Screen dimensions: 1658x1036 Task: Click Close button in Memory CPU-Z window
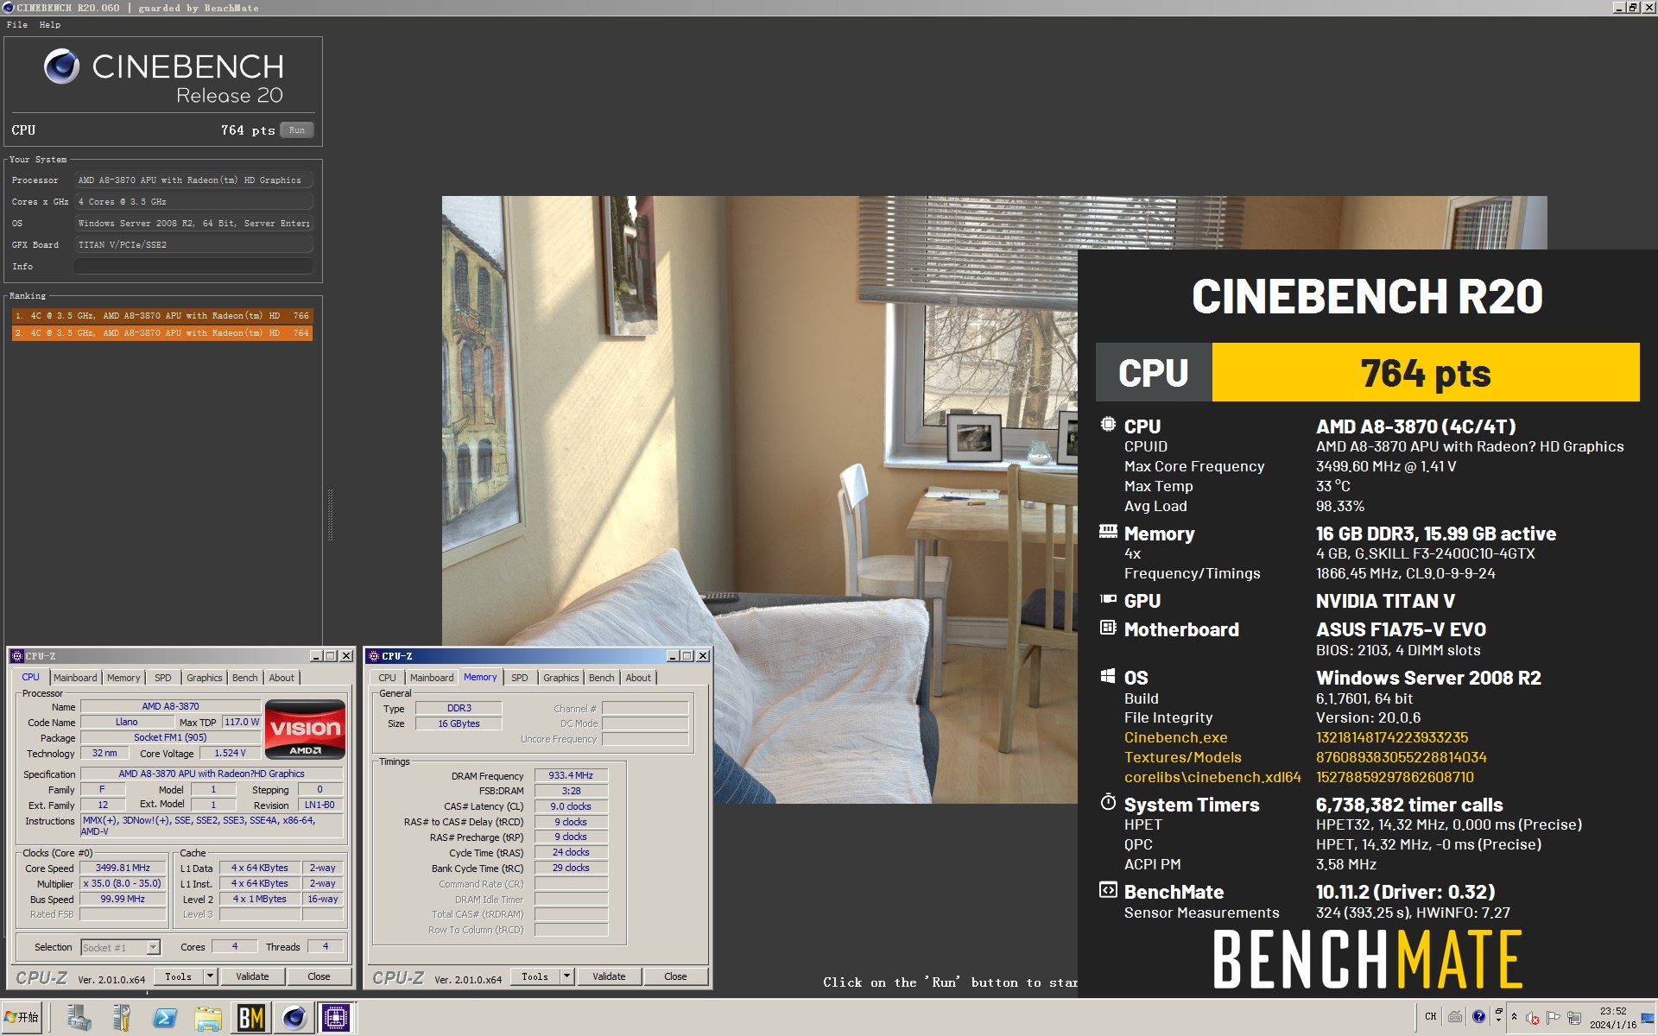[x=675, y=976]
